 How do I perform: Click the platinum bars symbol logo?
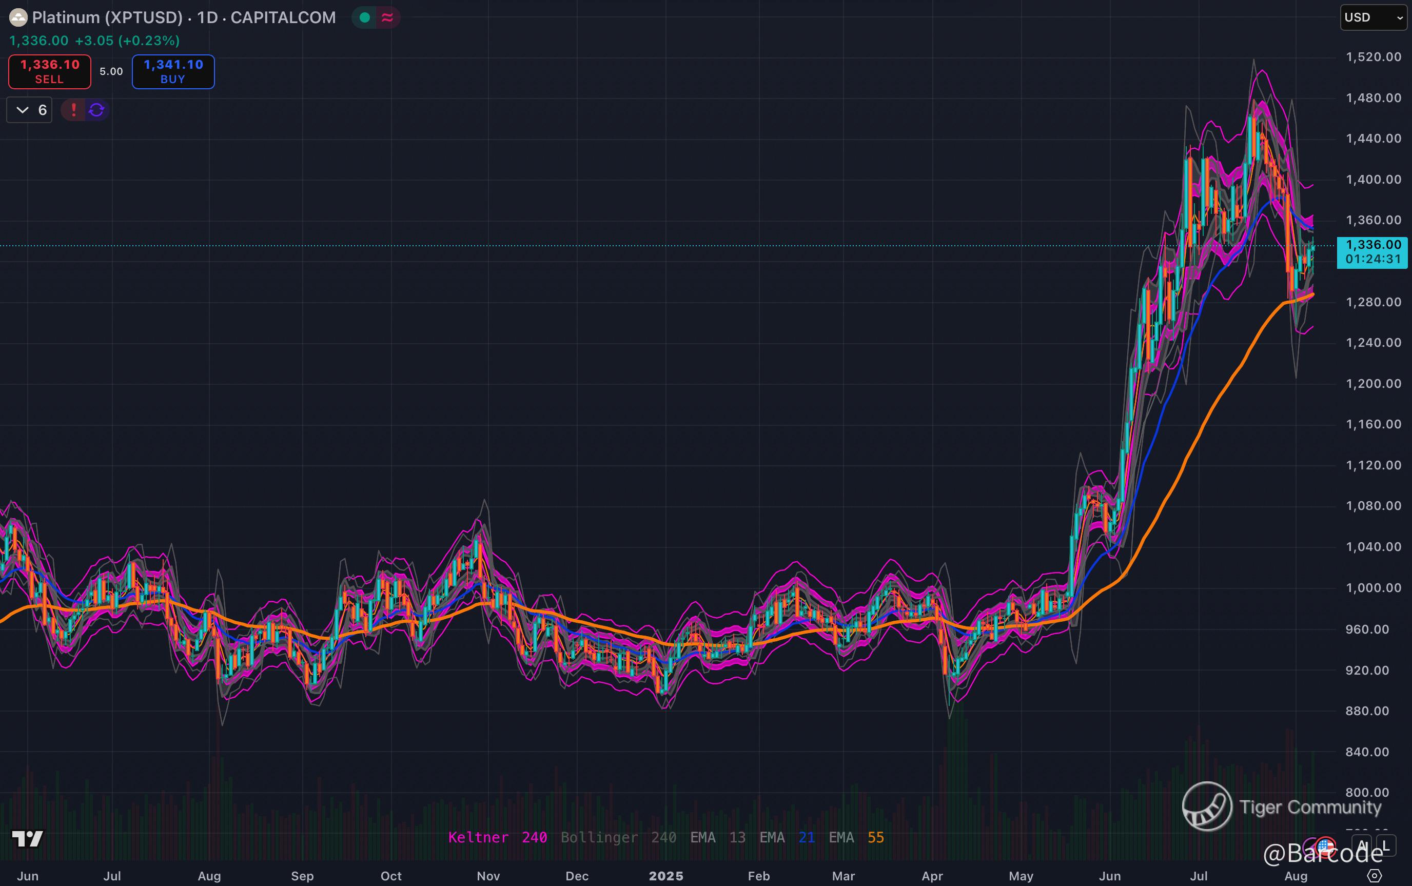click(18, 17)
